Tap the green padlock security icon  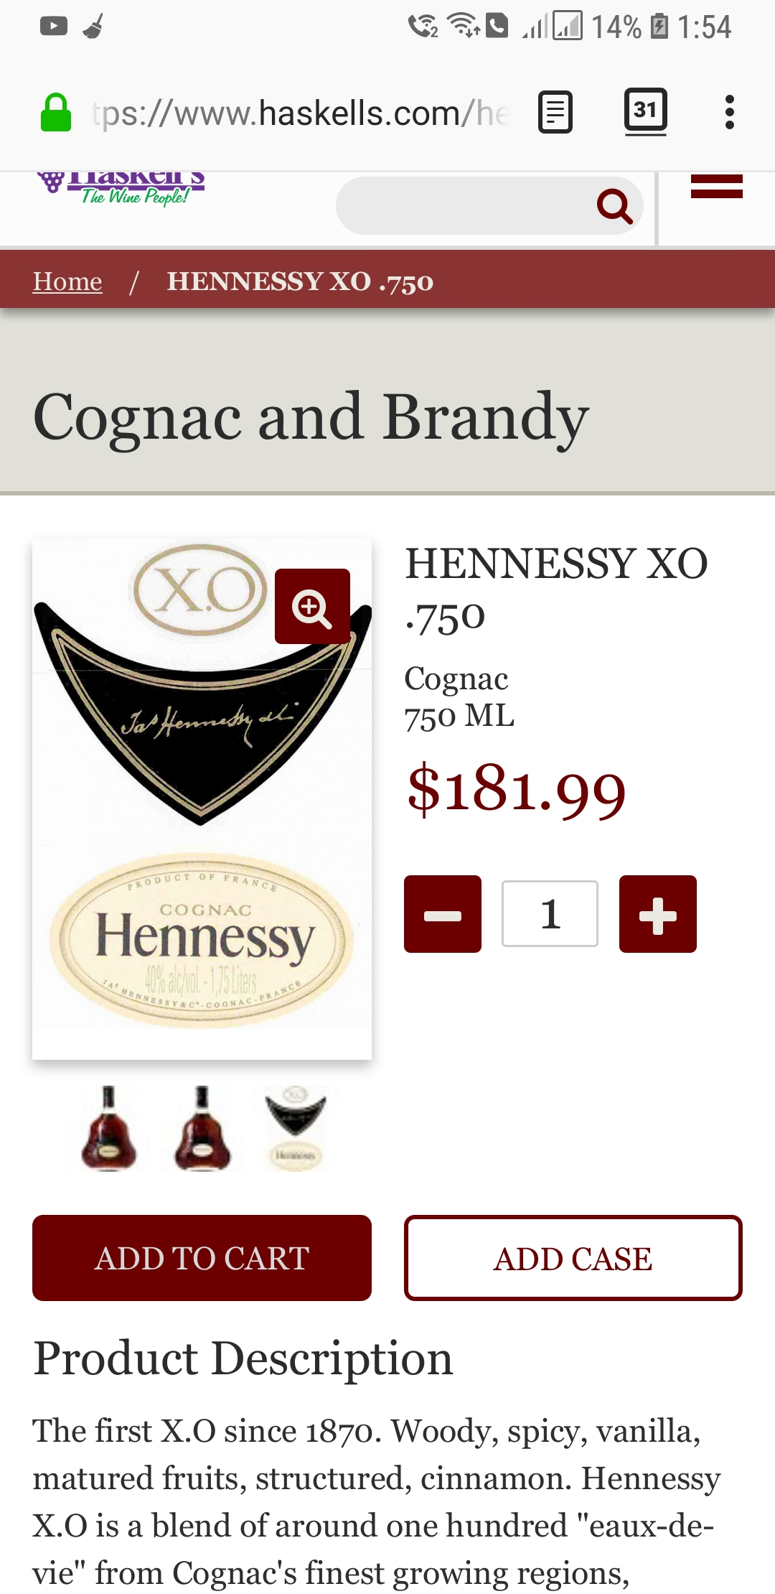(55, 113)
